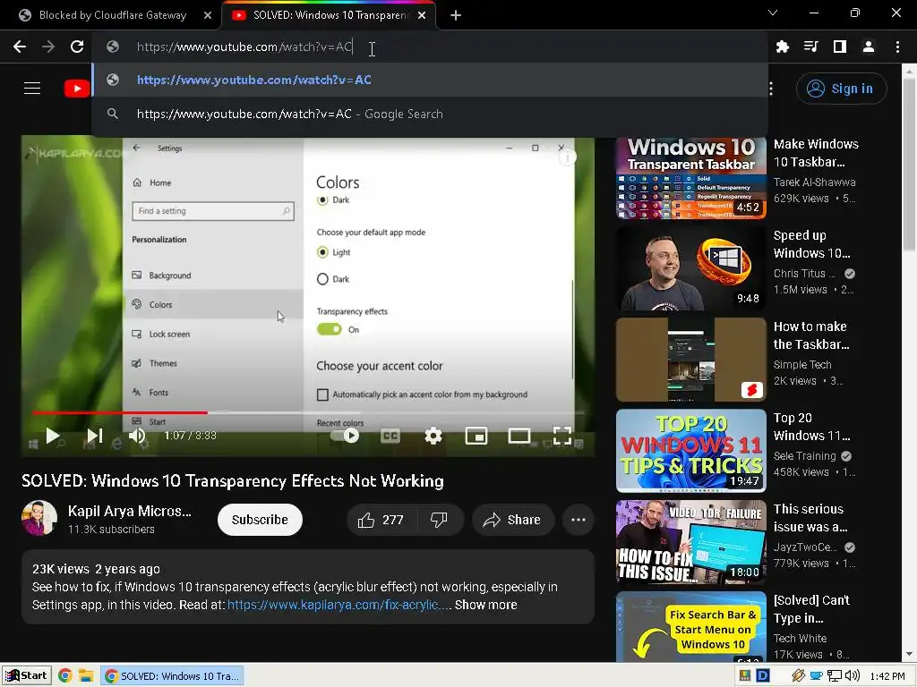Open the kapilarya.com fix-acrylic link
The image size is (917, 687).
coord(339,605)
